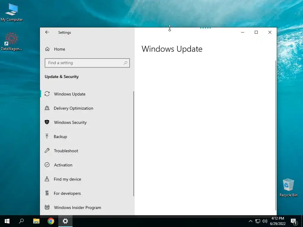Image resolution: width=303 pixels, height=227 pixels.
Task: Open the Windows Insider Program page
Action: 87,207
